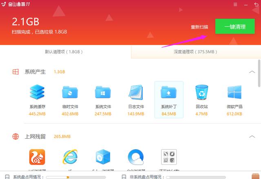Click the QQ browser cloud icon
This screenshot has width=261, height=179.
[136, 157]
